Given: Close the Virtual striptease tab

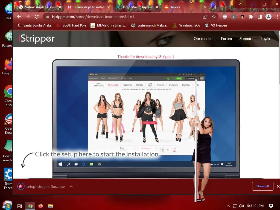Looking at the screenshot, I should [x=60, y=7].
